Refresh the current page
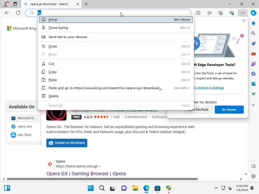Viewport: 259px width, 194px height. click(x=18, y=13)
